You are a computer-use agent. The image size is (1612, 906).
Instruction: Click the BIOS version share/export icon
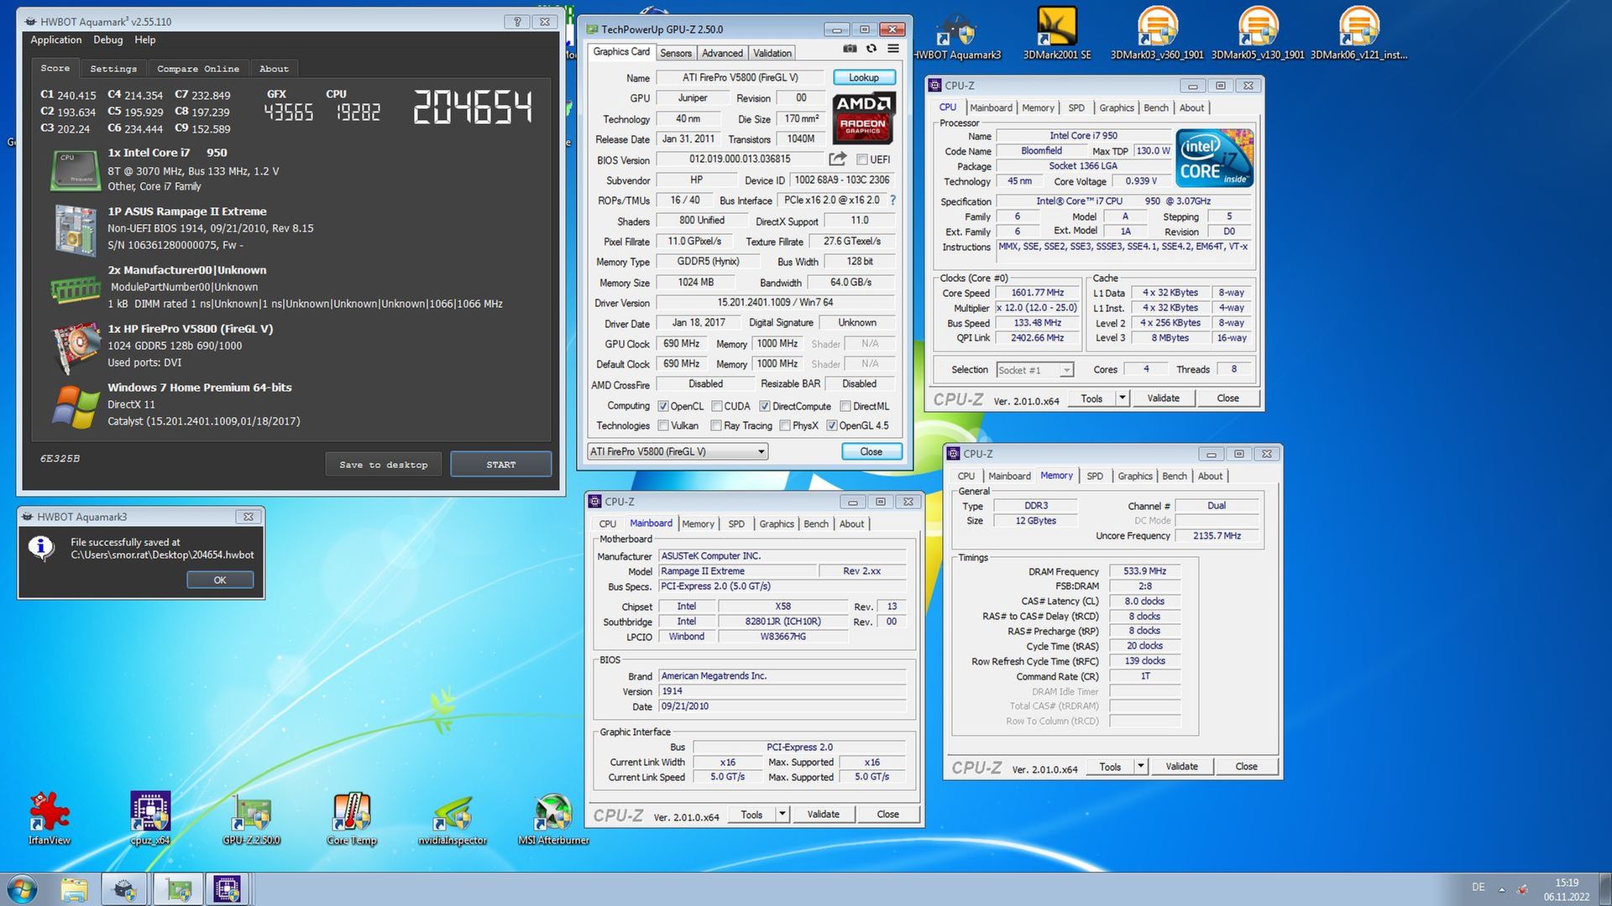(x=837, y=159)
